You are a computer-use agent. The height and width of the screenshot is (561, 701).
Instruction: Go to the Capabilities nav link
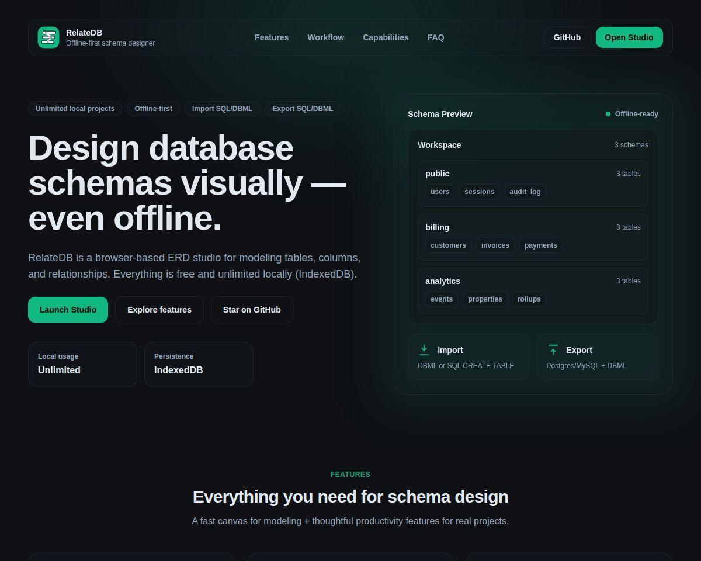[386, 37]
